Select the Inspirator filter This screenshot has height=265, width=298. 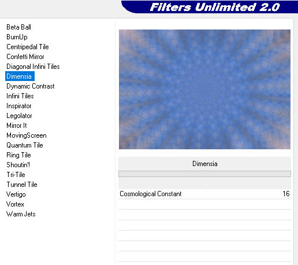(19, 106)
